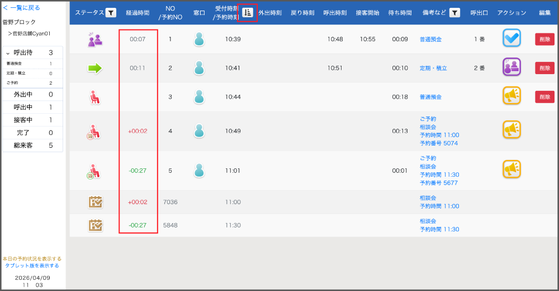Switch to tablet version link
The width and height of the screenshot is (559, 291).
(x=32, y=265)
